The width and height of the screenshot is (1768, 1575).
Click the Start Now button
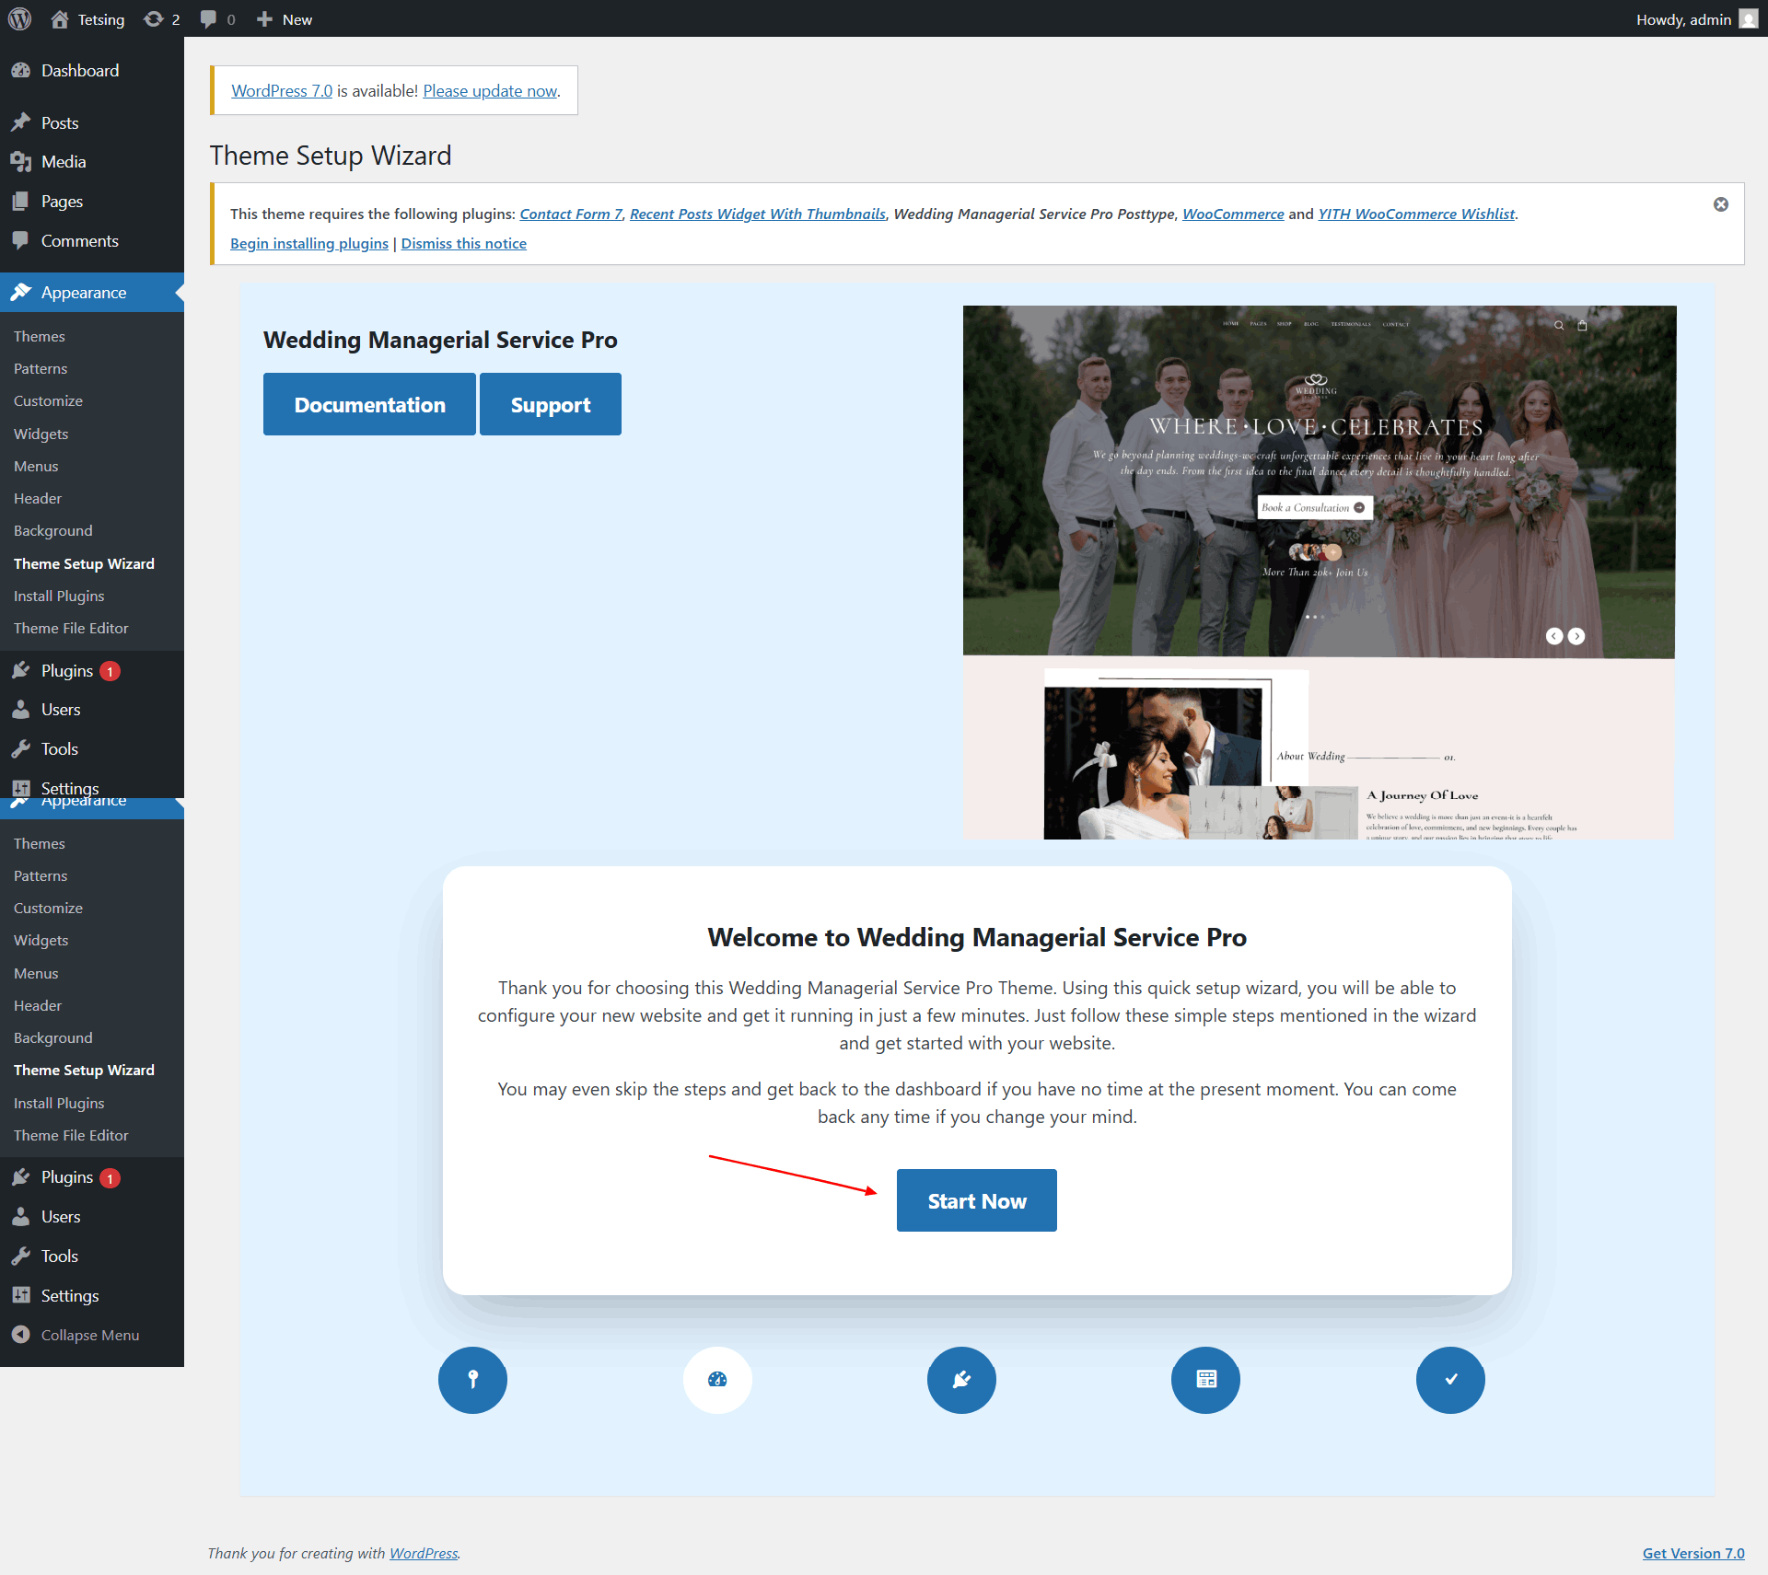[x=976, y=1200]
